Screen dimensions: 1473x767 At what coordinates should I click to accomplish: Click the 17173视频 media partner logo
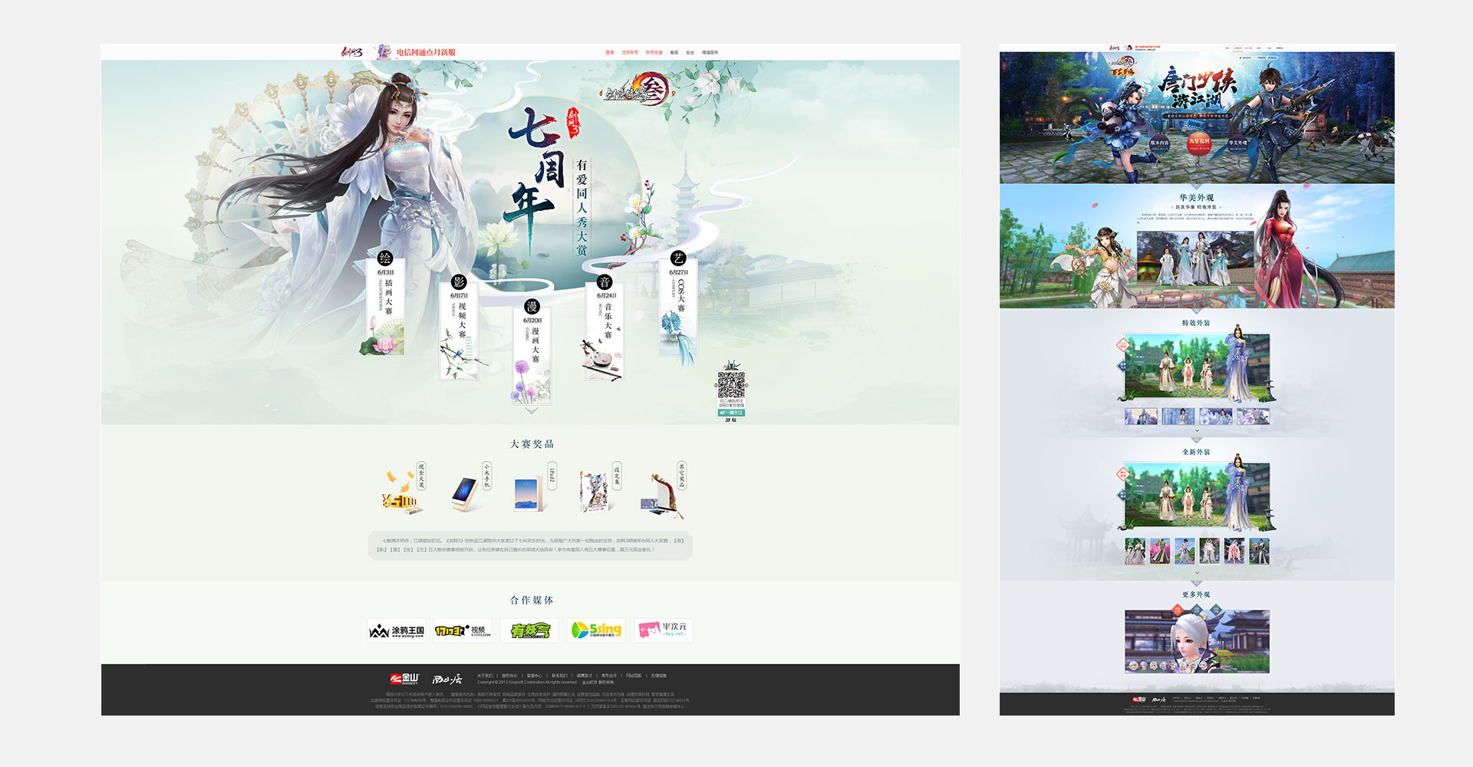tap(463, 630)
